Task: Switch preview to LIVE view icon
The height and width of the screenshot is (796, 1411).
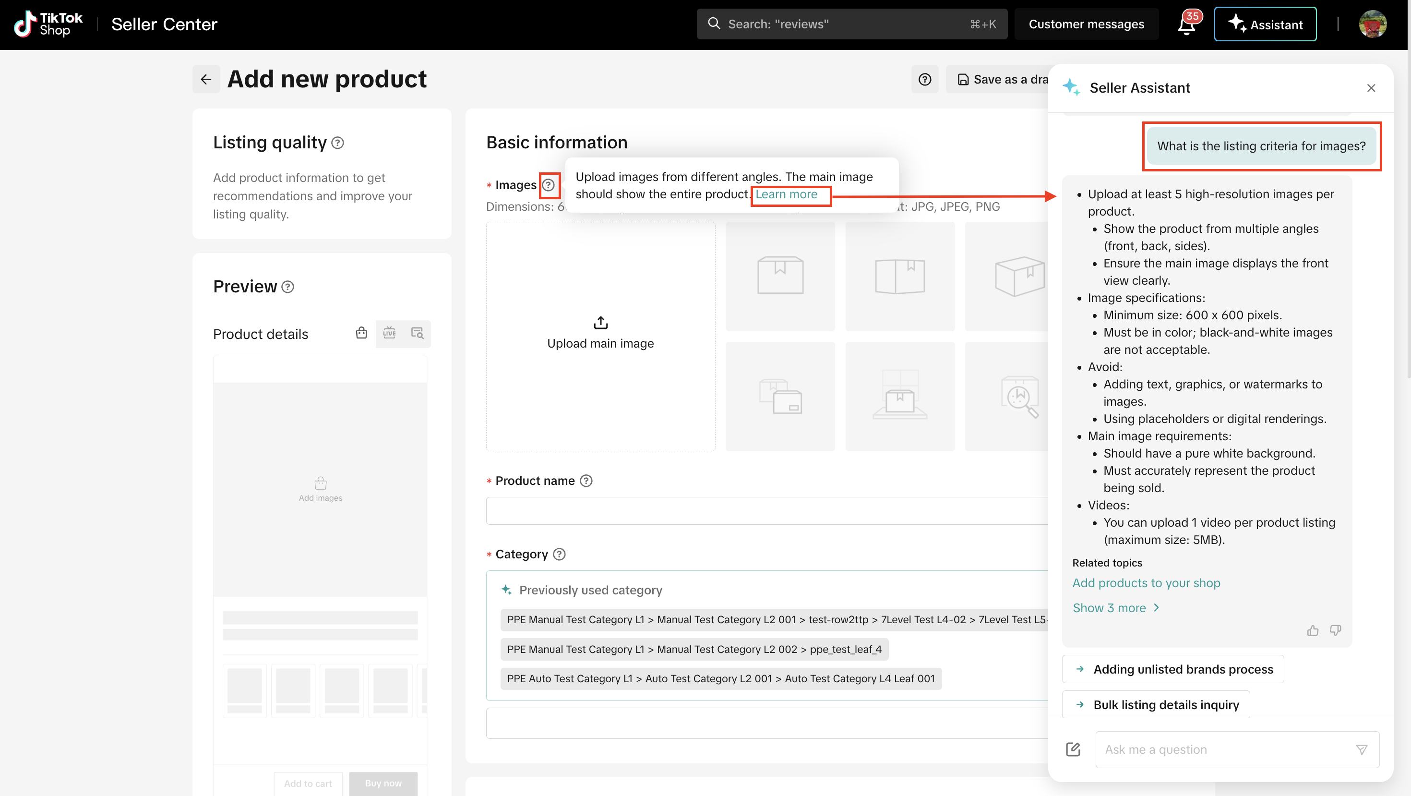Action: pyautogui.click(x=389, y=333)
